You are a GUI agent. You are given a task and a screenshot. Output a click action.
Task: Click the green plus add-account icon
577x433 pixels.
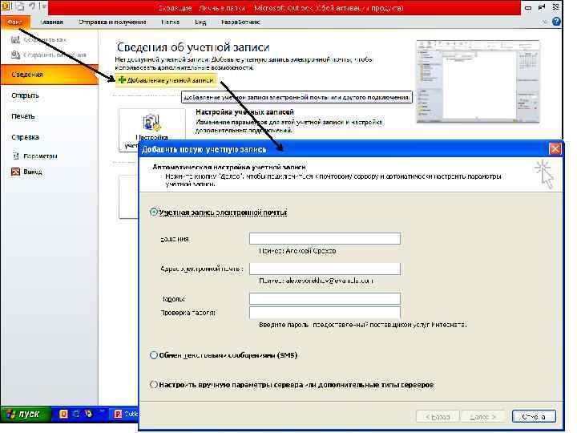[122, 80]
